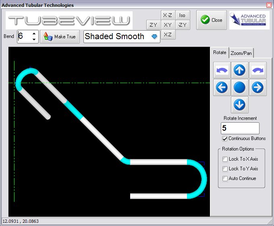The height and width of the screenshot is (226, 274).
Task: Click the rotate counter-clockwise arrow icon
Action: coord(222,70)
